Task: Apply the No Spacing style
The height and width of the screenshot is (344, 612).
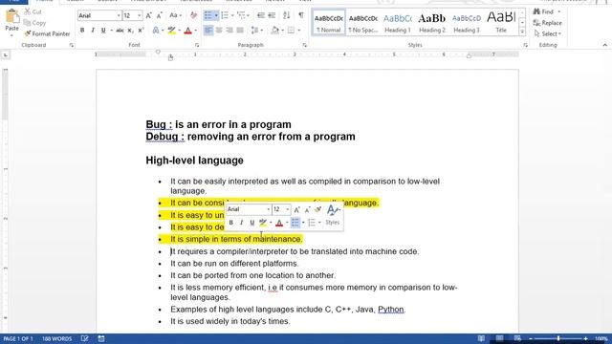Action: pos(363,23)
